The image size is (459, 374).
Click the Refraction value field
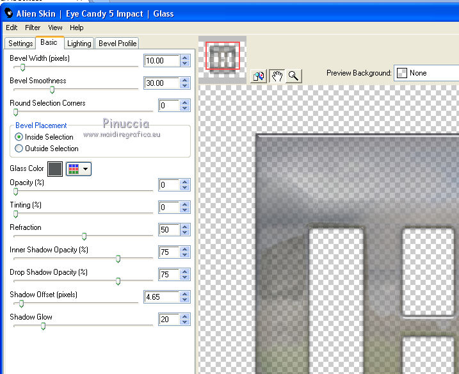coord(169,230)
